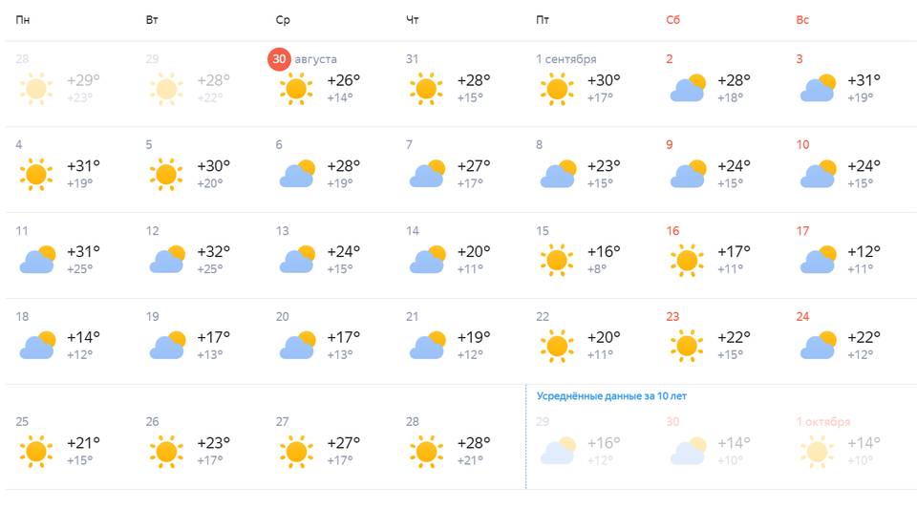Click the sun icon for September 23
Viewport: 917px width, 509px height.
(686, 346)
